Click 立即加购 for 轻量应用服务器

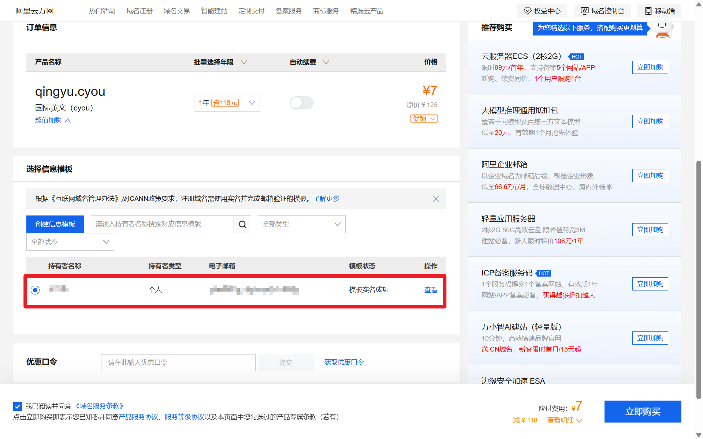(x=650, y=230)
